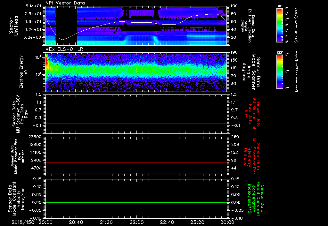Click the "Model Scanner Angle degrees" axis label
This screenshot has width=328, height=226.
tap(251, 72)
